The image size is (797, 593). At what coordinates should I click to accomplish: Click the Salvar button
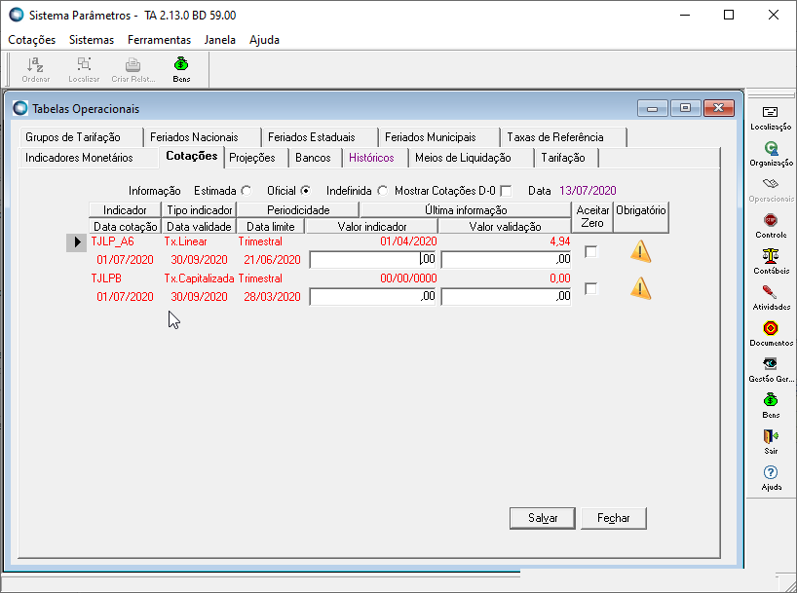pos(543,518)
